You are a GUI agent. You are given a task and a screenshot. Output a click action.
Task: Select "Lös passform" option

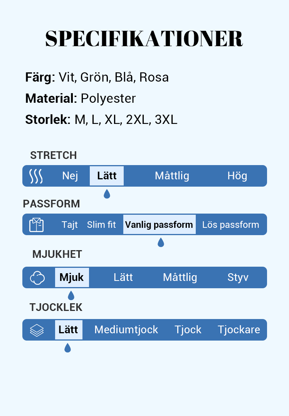coord(230,225)
